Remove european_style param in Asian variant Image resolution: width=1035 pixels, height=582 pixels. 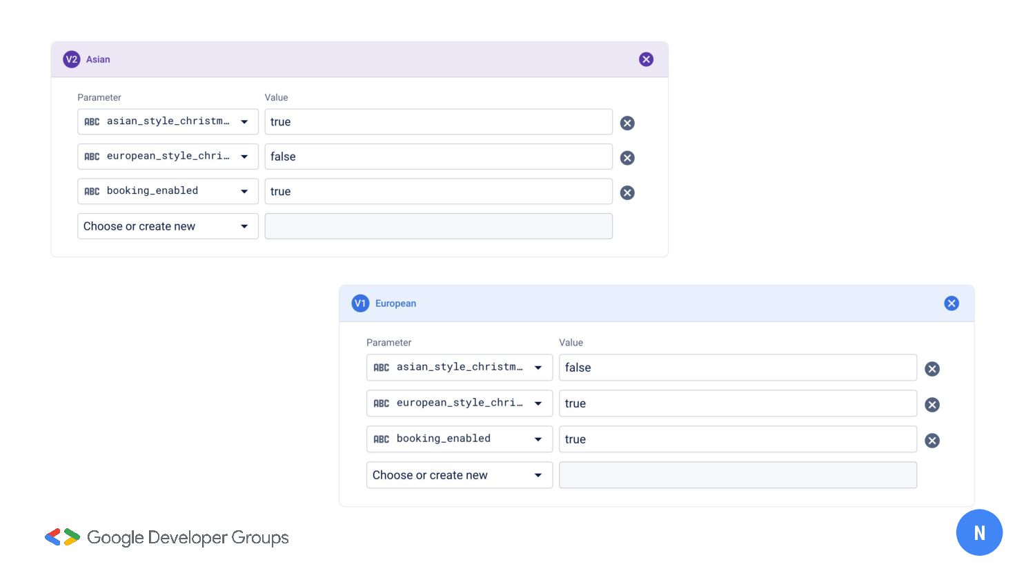tap(627, 158)
